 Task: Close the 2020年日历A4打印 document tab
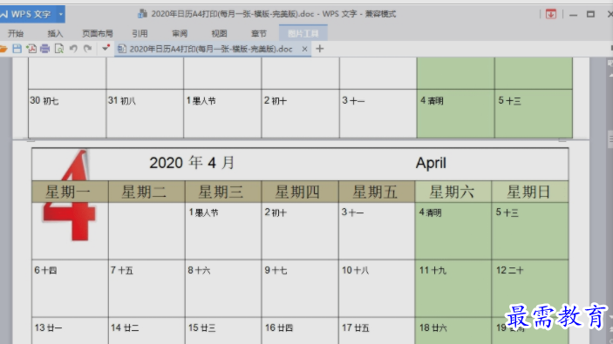coord(304,49)
